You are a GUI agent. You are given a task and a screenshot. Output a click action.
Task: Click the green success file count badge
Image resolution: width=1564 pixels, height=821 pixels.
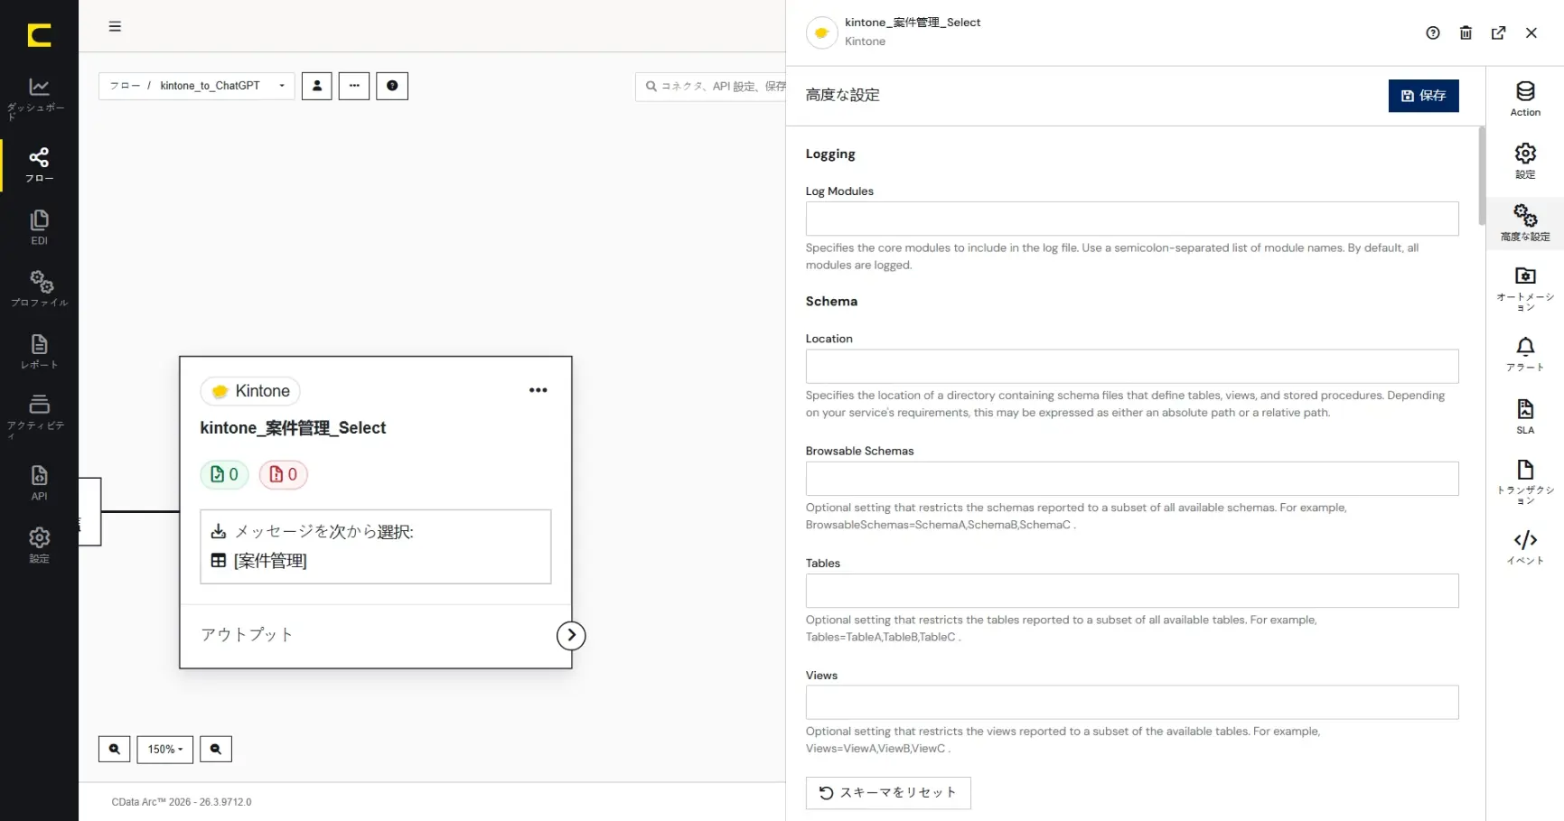(224, 474)
